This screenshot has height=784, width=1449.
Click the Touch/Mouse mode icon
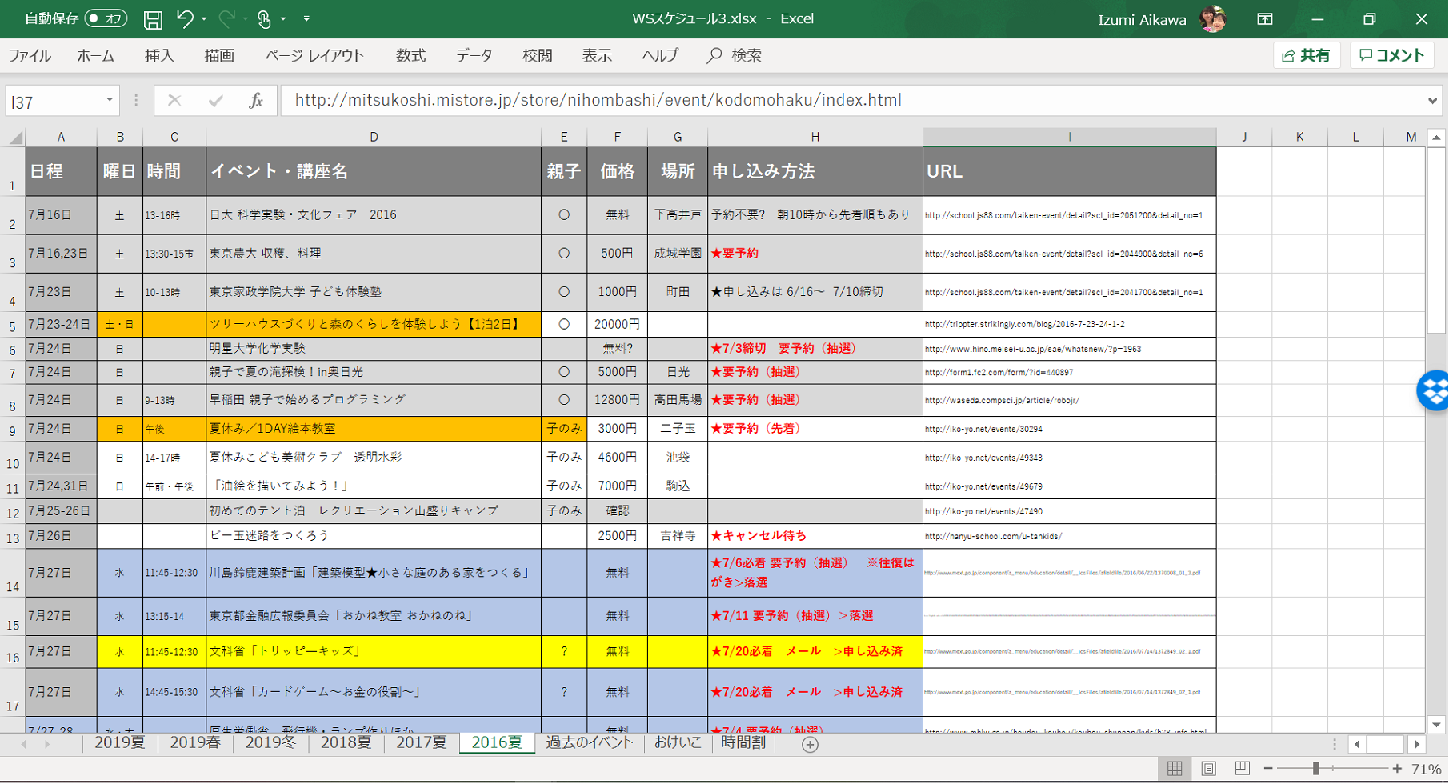[x=264, y=19]
